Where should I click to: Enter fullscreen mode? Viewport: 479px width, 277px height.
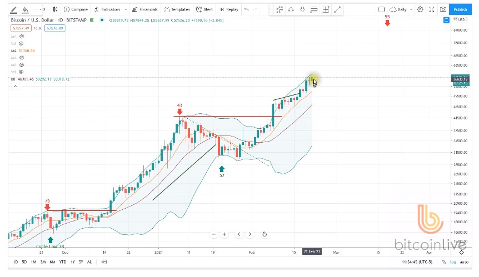coord(432,9)
